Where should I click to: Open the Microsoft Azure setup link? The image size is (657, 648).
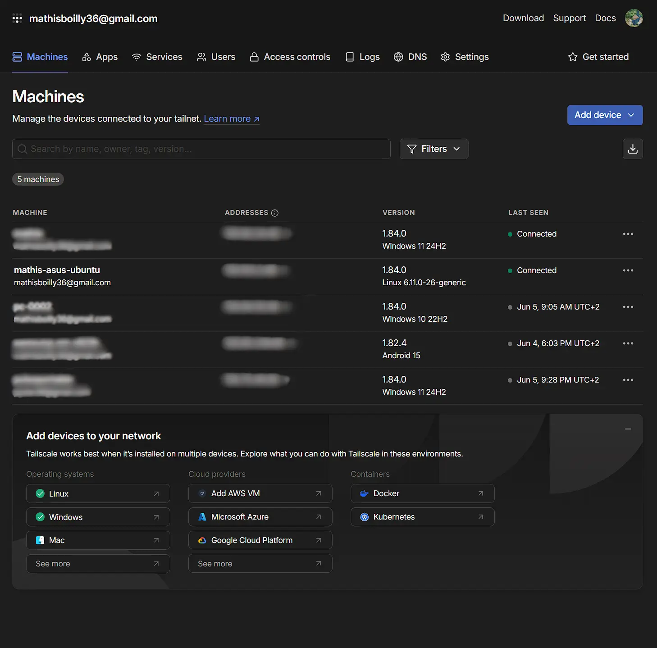(x=260, y=517)
